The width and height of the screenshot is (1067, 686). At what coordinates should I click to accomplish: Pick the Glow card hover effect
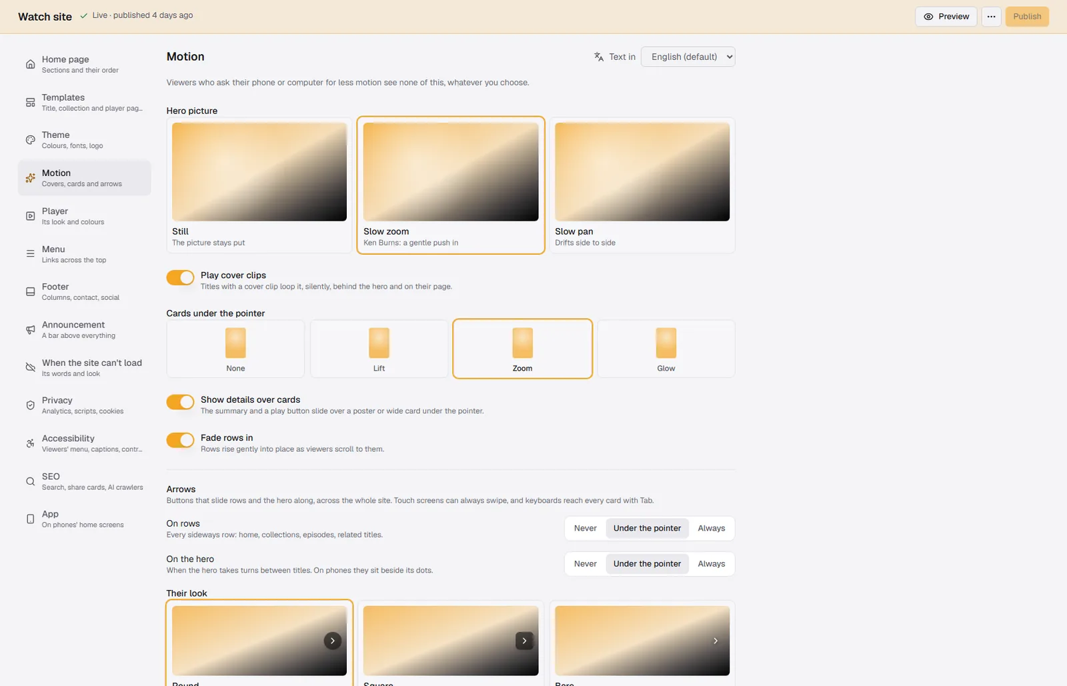(x=666, y=349)
